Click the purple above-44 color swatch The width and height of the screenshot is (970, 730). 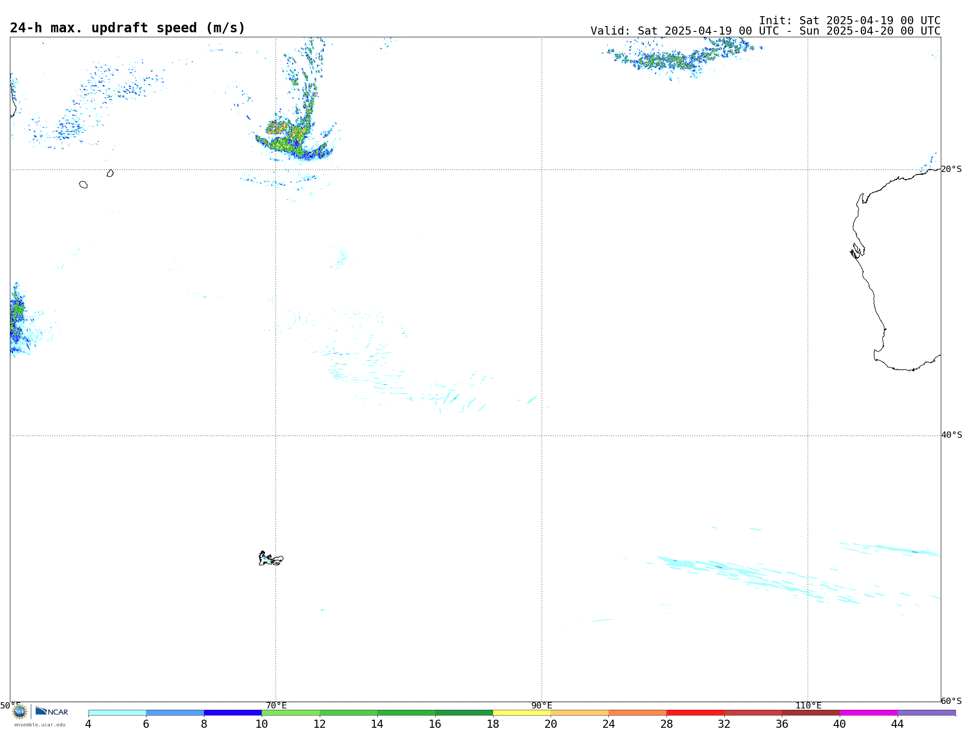pyautogui.click(x=926, y=713)
